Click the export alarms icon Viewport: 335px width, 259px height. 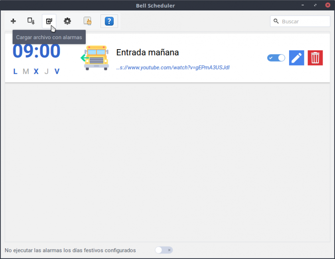(31, 21)
